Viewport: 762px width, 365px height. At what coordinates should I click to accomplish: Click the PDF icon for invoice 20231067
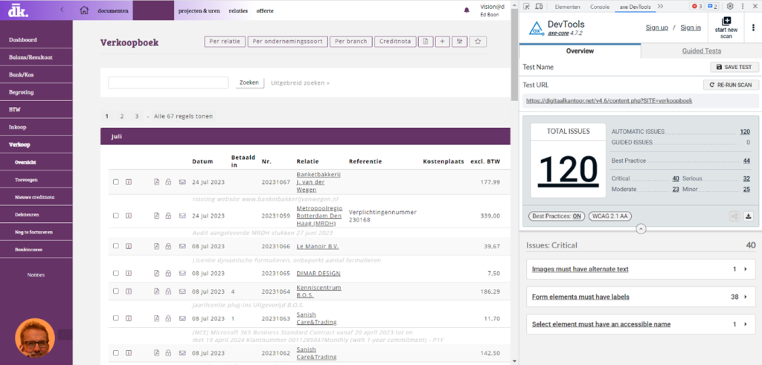tap(156, 182)
